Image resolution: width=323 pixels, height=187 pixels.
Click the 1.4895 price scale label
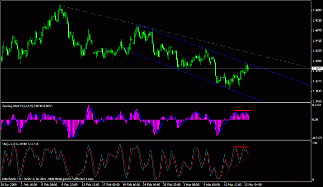click(317, 10)
